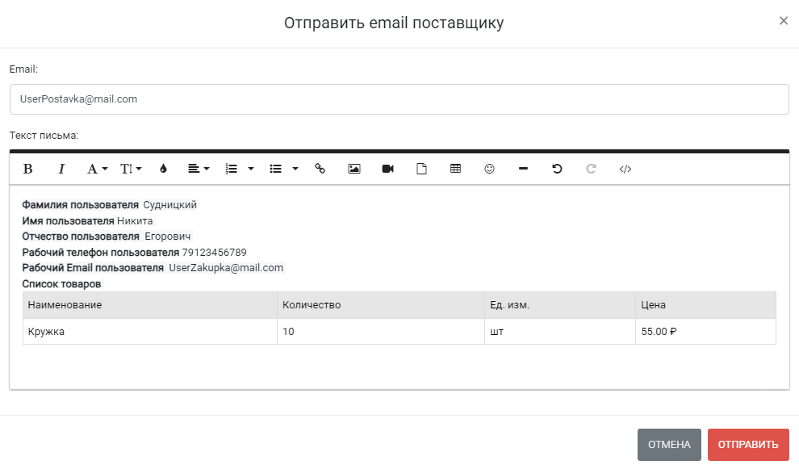The width and height of the screenshot is (799, 469).
Task: Toggle bold text formatting
Action: [x=28, y=169]
